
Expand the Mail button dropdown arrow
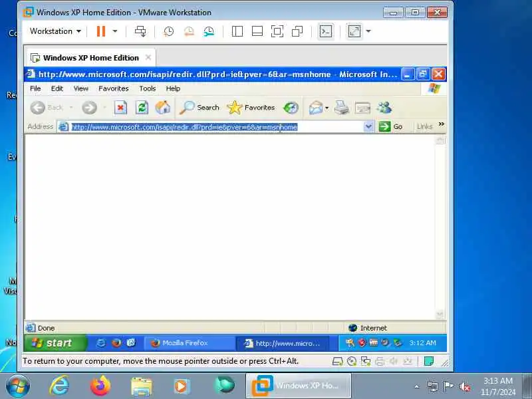[x=327, y=108]
